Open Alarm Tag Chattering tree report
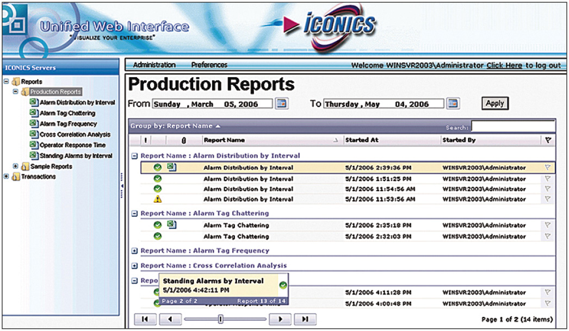569x331 pixels. coord(67,113)
